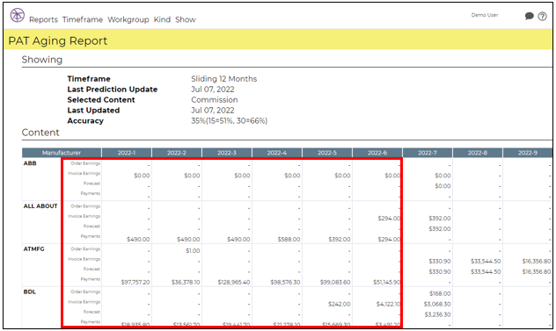This screenshot has height=331, width=556.
Task: Click ATMFG order earnings value $1.00
Action: 193,250
